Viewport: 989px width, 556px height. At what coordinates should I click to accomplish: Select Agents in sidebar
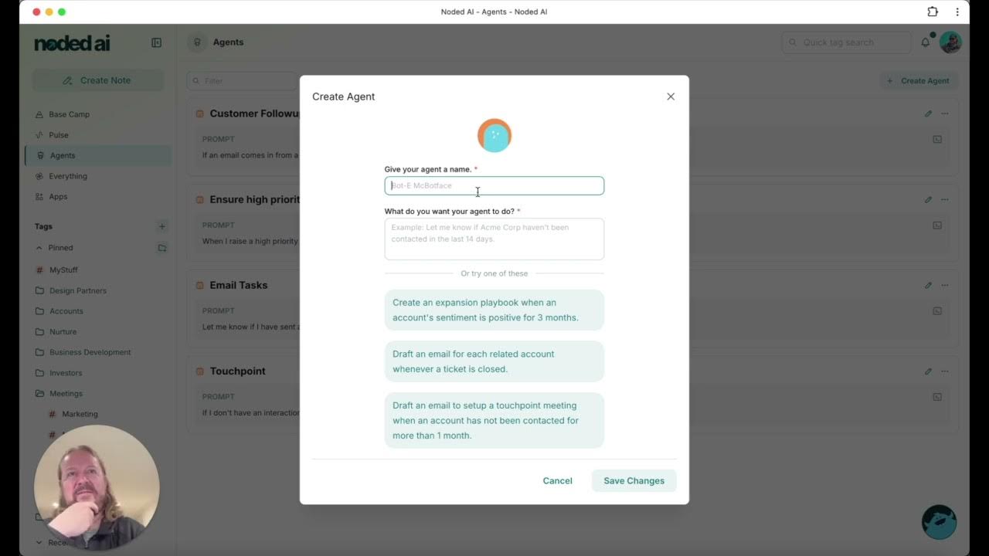click(99, 155)
